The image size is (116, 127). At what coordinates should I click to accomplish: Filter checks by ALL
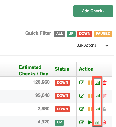pos(59,34)
